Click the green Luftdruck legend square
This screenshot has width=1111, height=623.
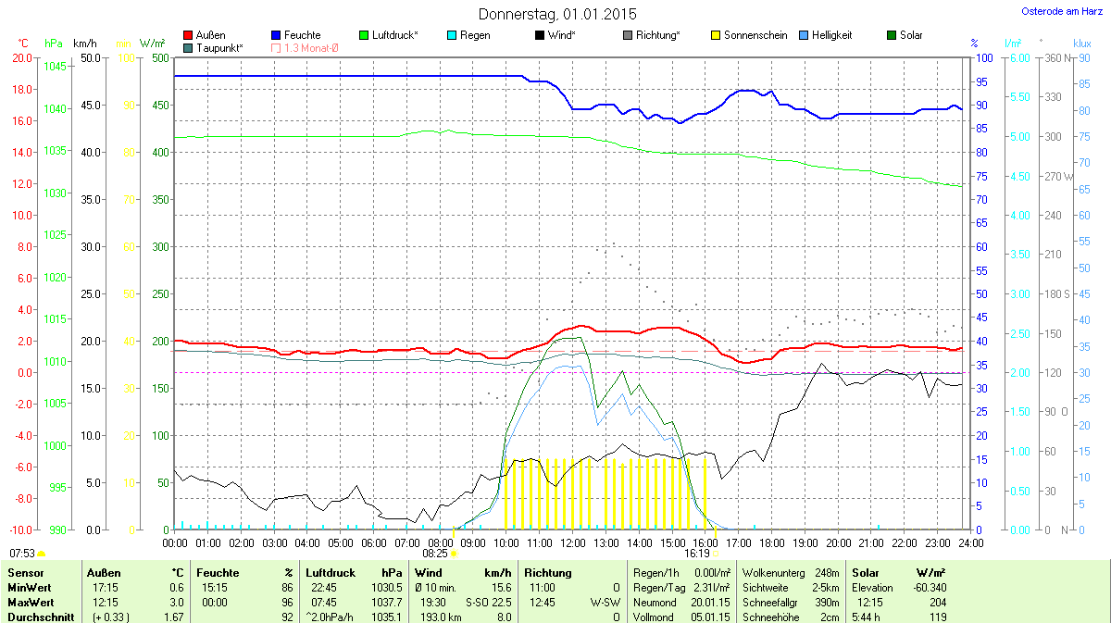coord(364,35)
